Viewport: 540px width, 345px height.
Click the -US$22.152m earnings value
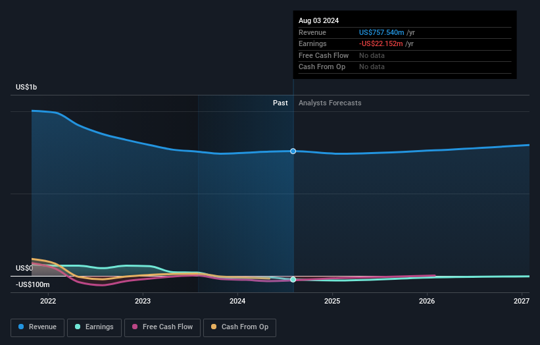tap(381, 43)
